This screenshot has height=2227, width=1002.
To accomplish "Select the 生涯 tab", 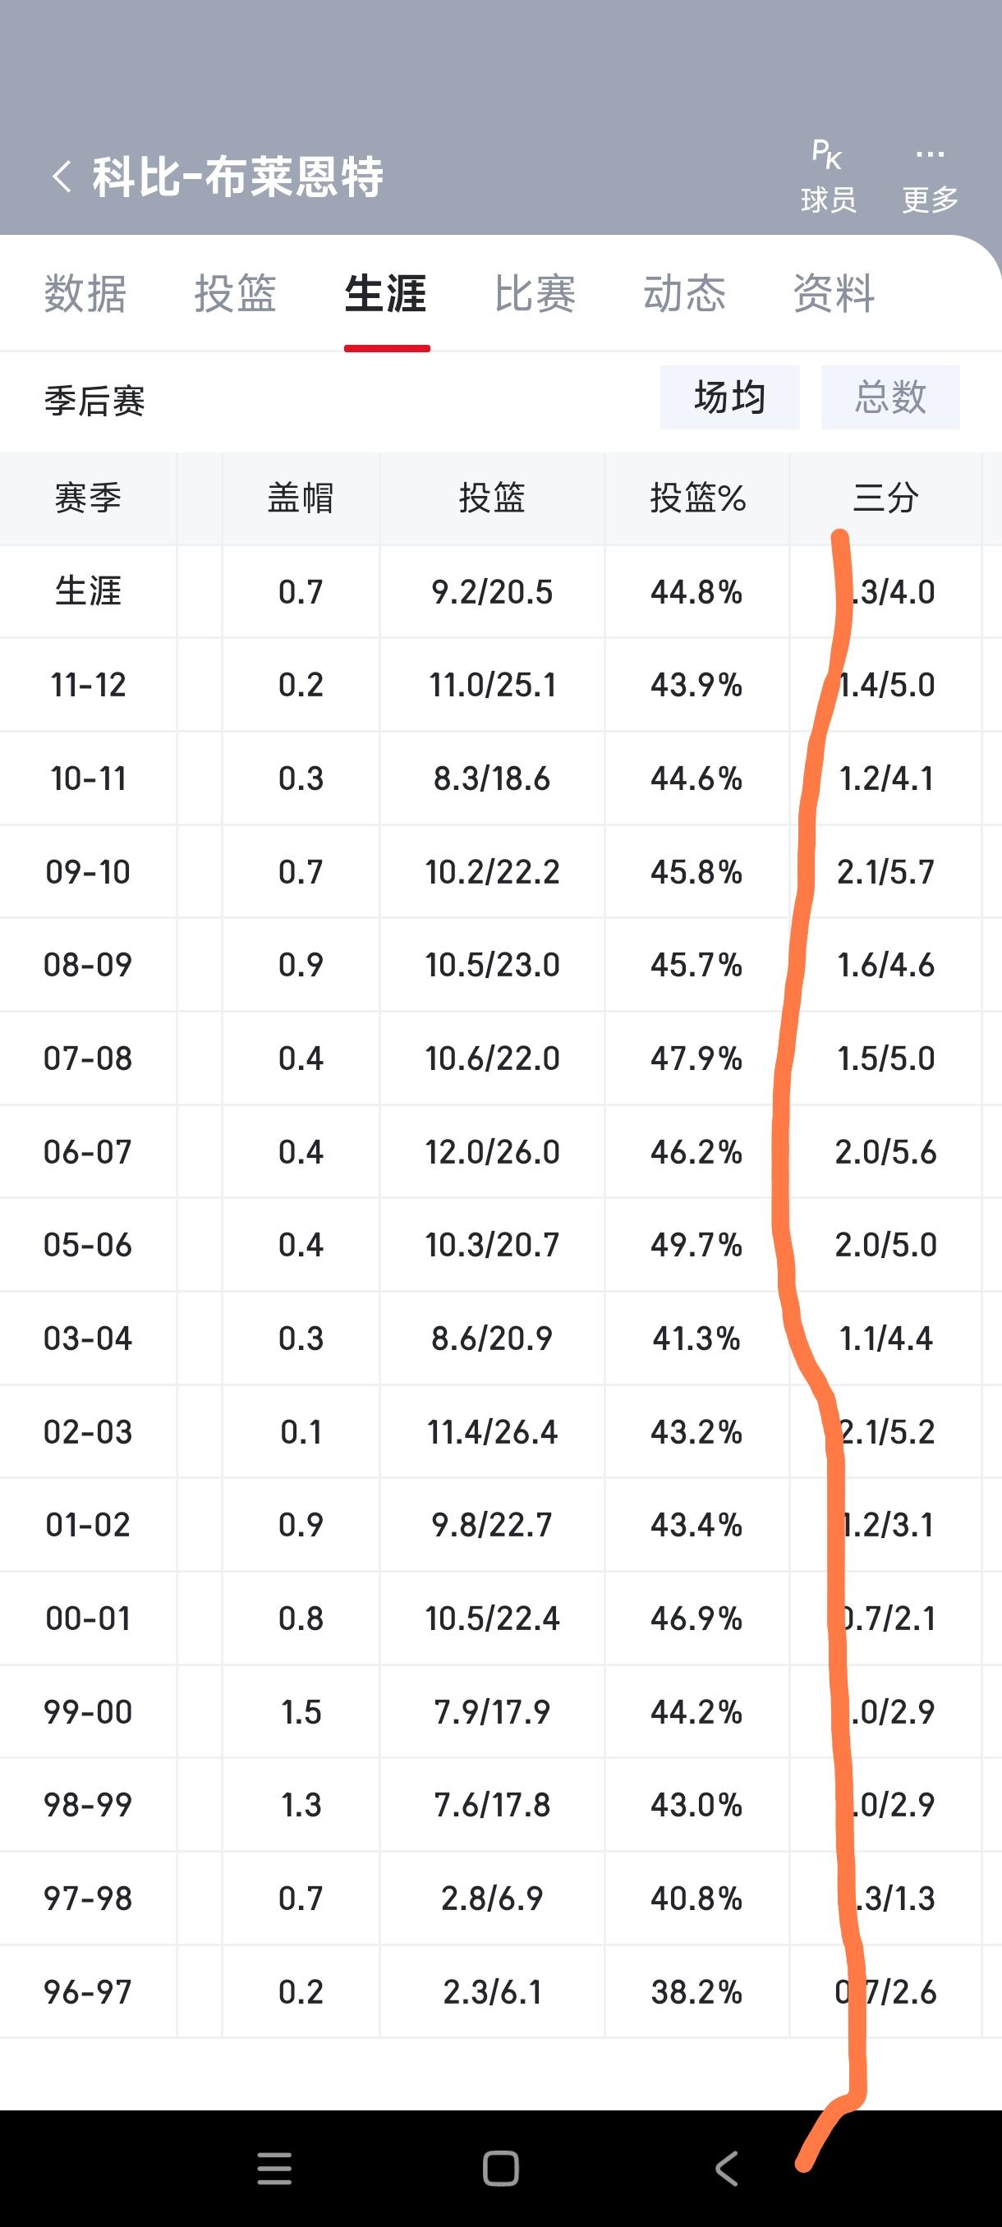I will pyautogui.click(x=385, y=294).
